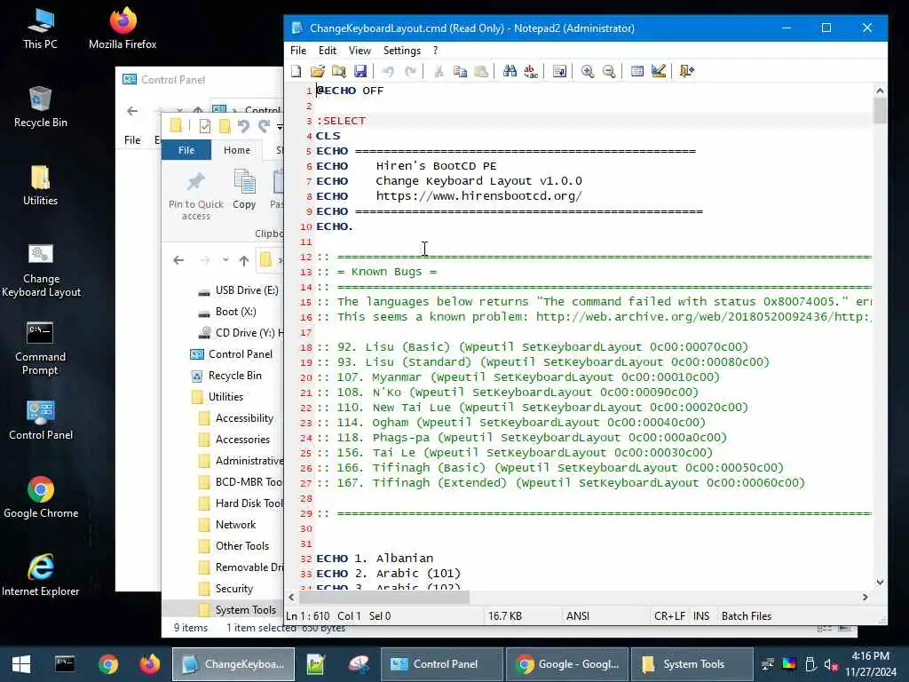909x682 pixels.
Task: Click the Redo arrow in Notepad2
Action: (410, 71)
